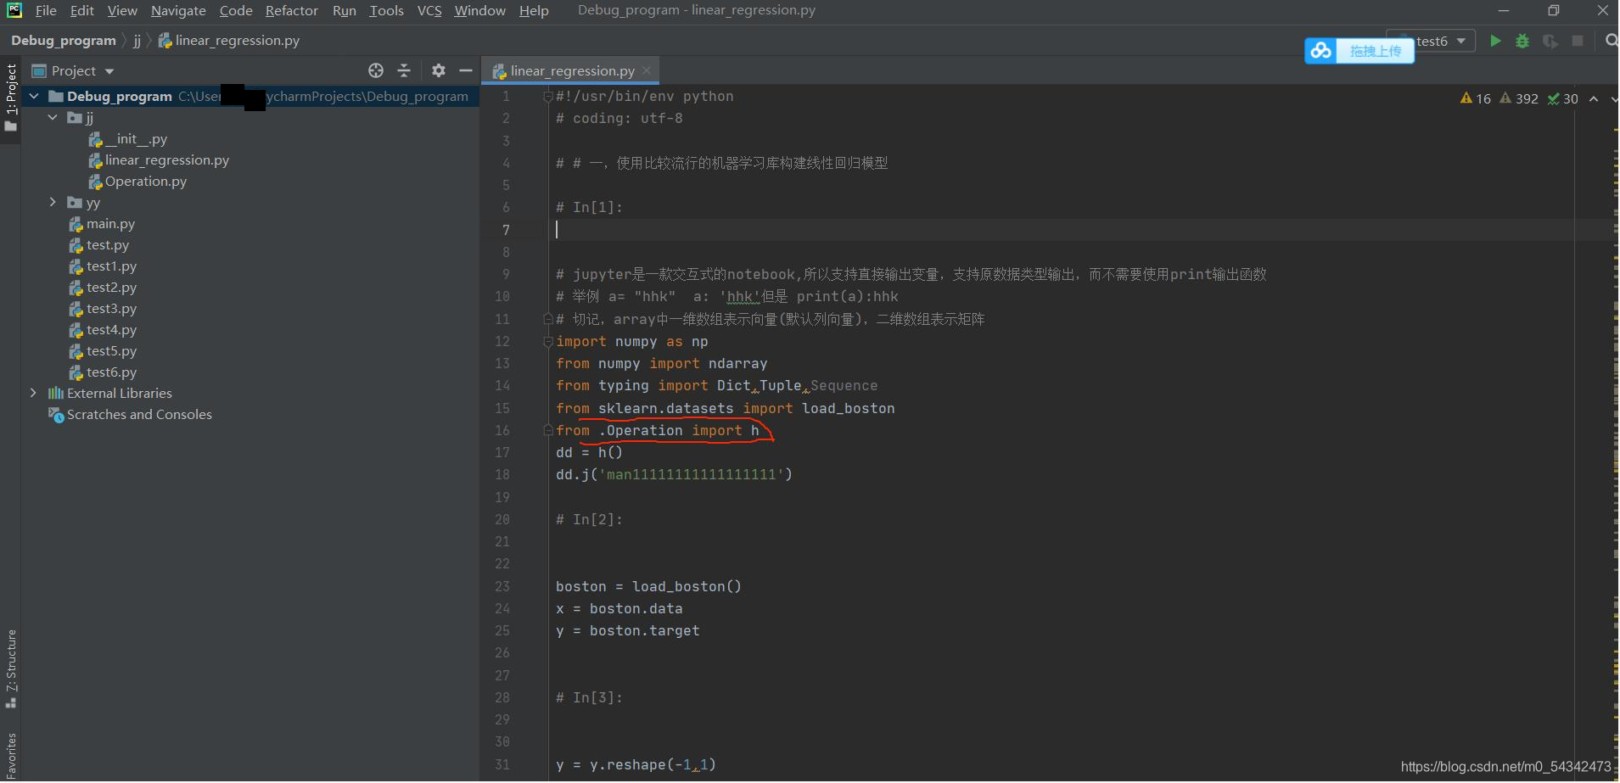Click the locate target crosshair icon
Screen dimensions: 1620x783
[x=376, y=70]
